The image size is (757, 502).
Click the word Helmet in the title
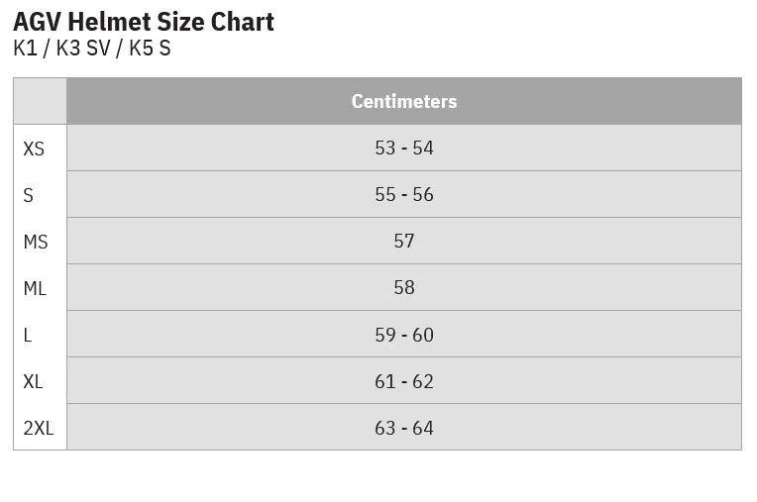(x=109, y=22)
